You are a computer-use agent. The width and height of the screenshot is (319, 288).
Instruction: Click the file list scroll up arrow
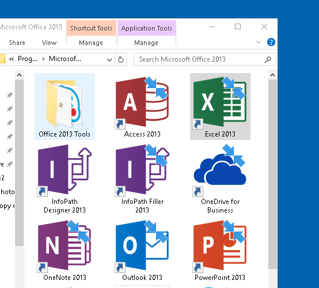tap(272, 75)
